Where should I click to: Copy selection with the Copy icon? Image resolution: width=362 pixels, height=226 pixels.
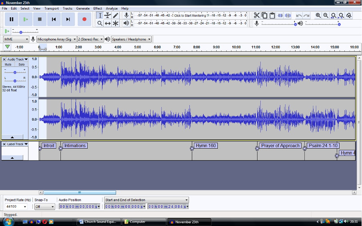click(x=265, y=16)
